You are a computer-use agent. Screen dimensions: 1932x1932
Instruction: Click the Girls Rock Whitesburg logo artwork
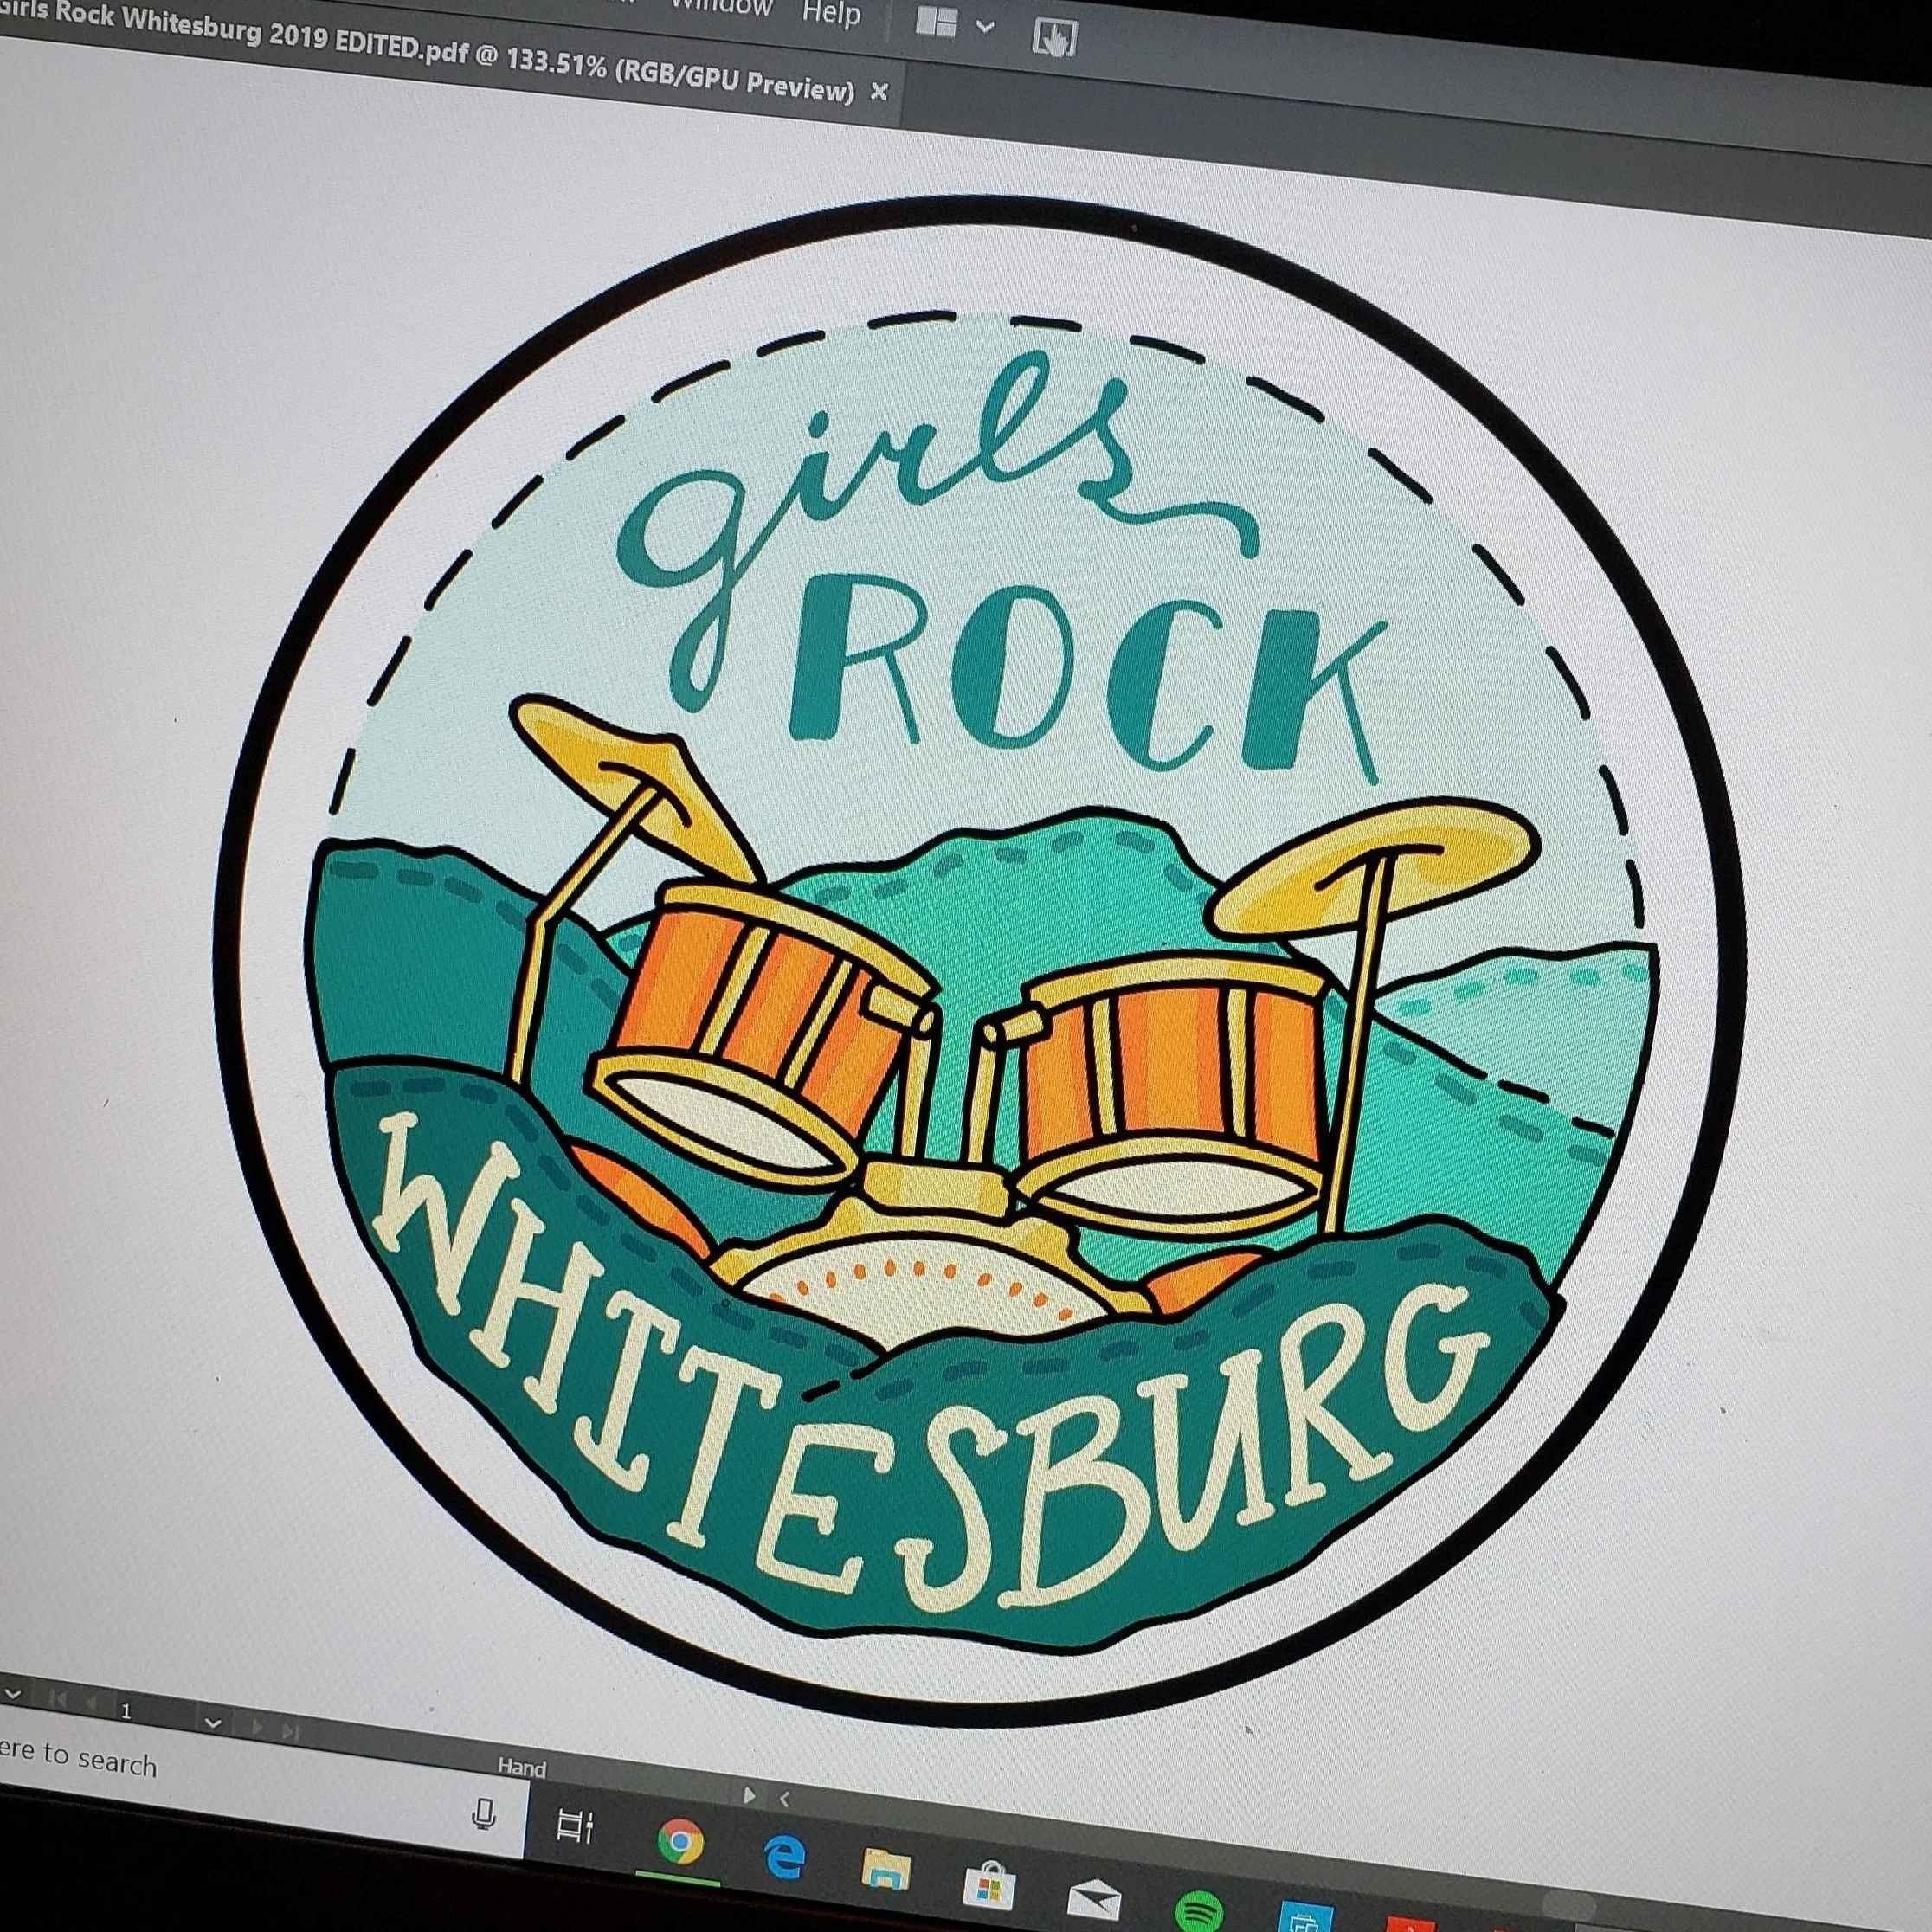tap(979, 960)
